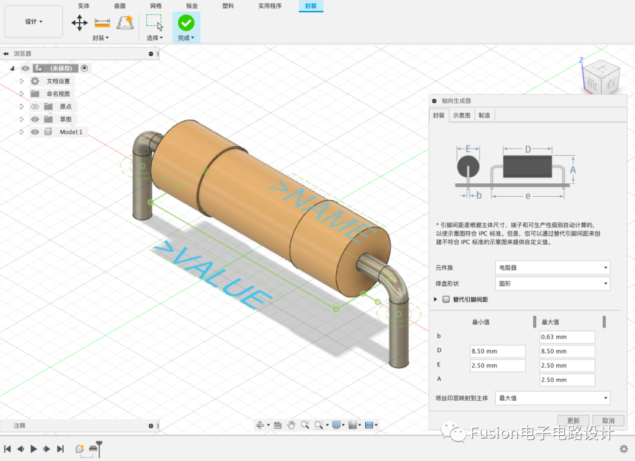Activate the root component radio button
Image resolution: width=635 pixels, height=461 pixels.
(84, 68)
